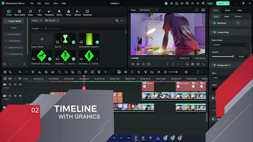This screenshot has width=253, height=142.
Task: Click the filter sort icon in media panel
Action: point(117,20)
